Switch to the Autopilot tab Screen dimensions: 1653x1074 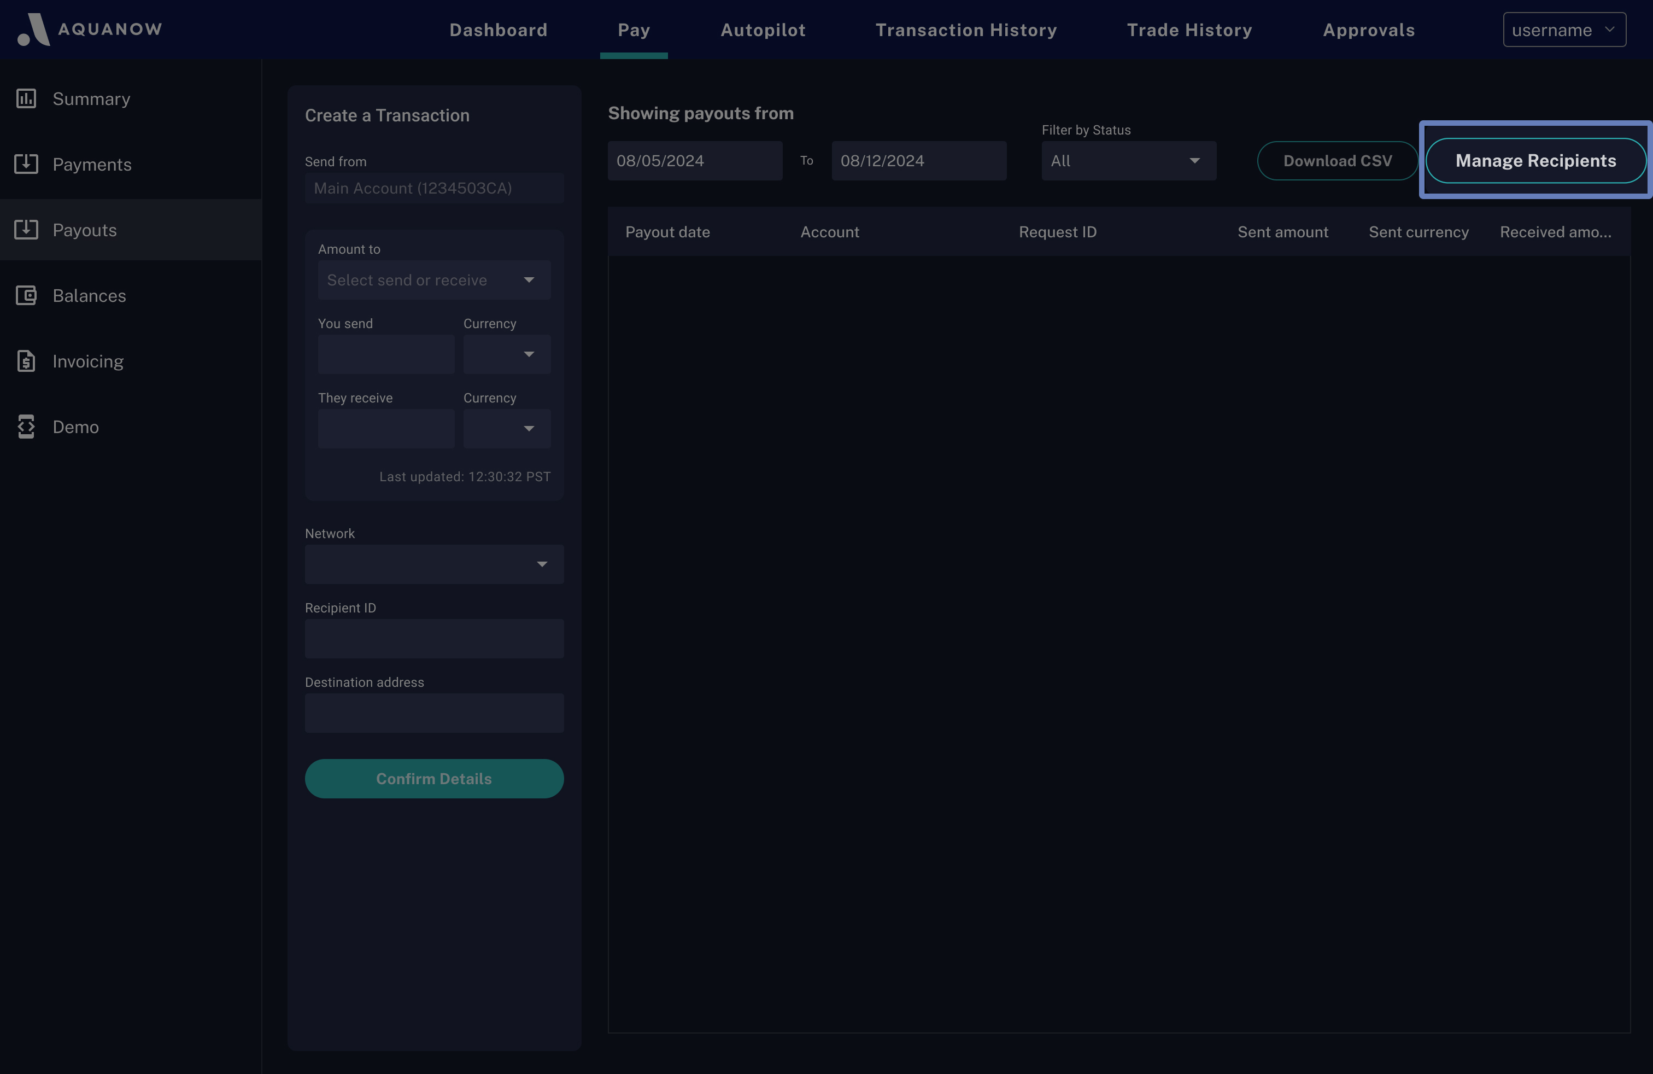point(763,30)
